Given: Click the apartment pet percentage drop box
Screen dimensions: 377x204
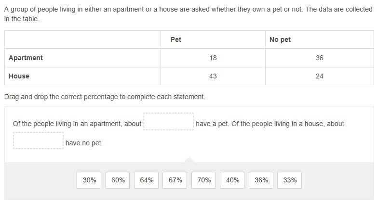Looking at the screenshot, I should click(x=168, y=121).
